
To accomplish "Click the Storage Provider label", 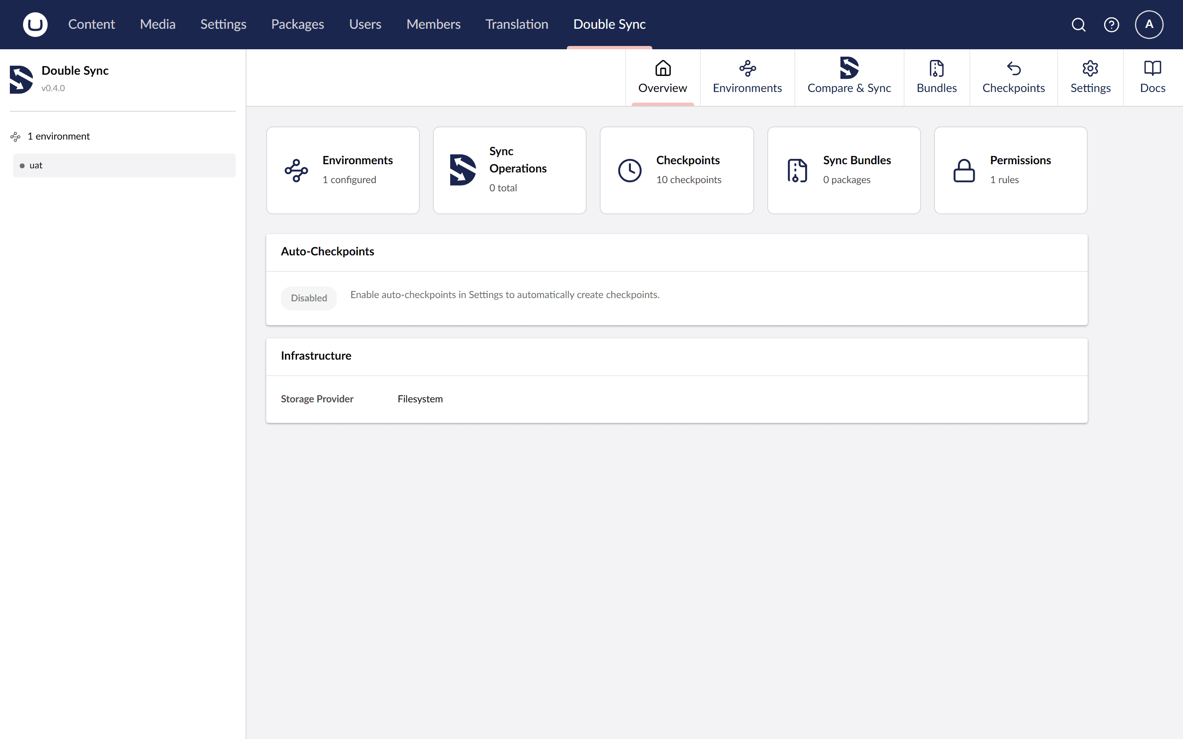I will [317, 399].
